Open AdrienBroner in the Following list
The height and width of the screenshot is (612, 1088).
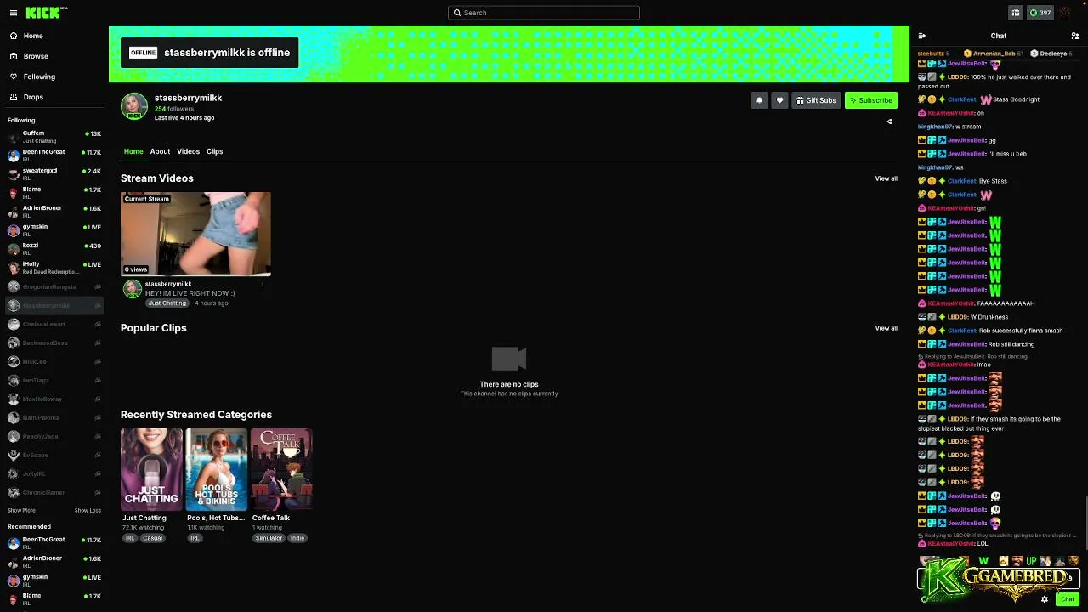pyautogui.click(x=53, y=212)
